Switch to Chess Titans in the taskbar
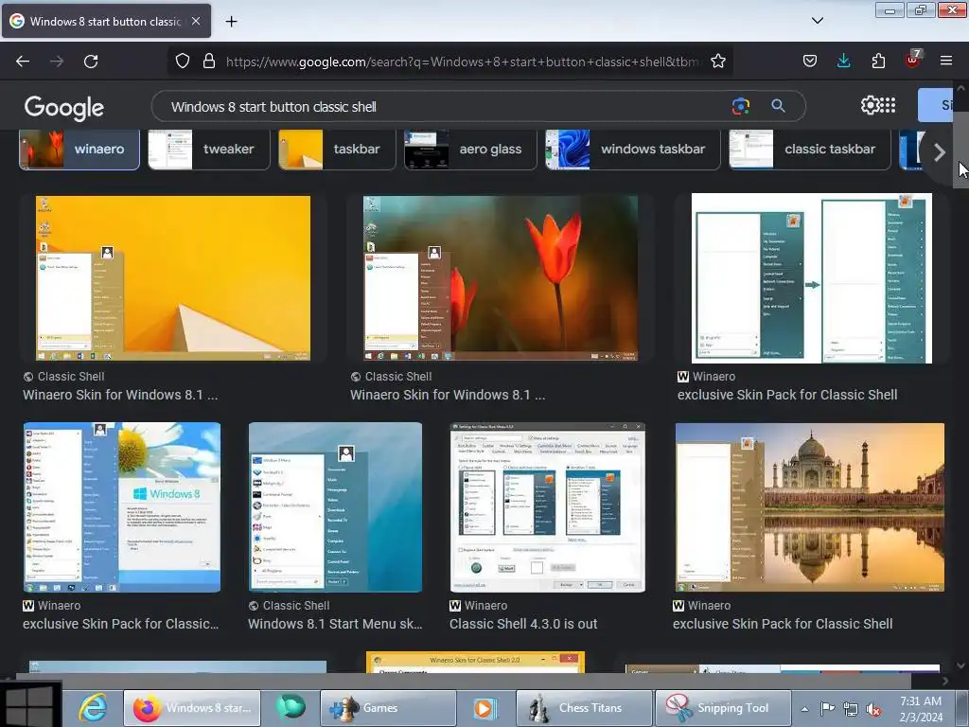 click(x=584, y=708)
